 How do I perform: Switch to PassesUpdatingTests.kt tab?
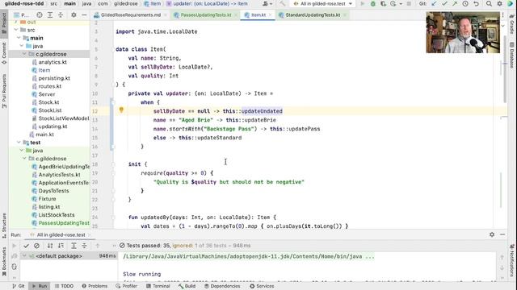tap(206, 15)
